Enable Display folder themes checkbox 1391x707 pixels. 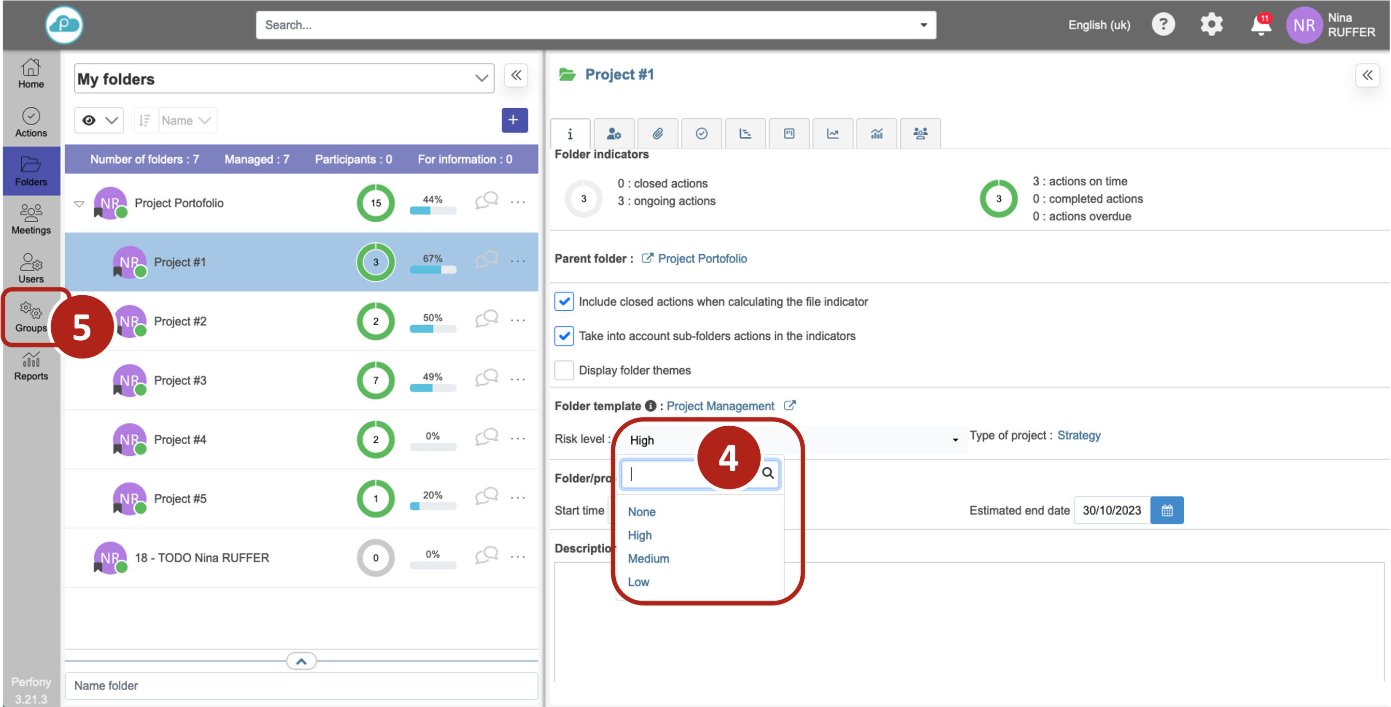(564, 371)
